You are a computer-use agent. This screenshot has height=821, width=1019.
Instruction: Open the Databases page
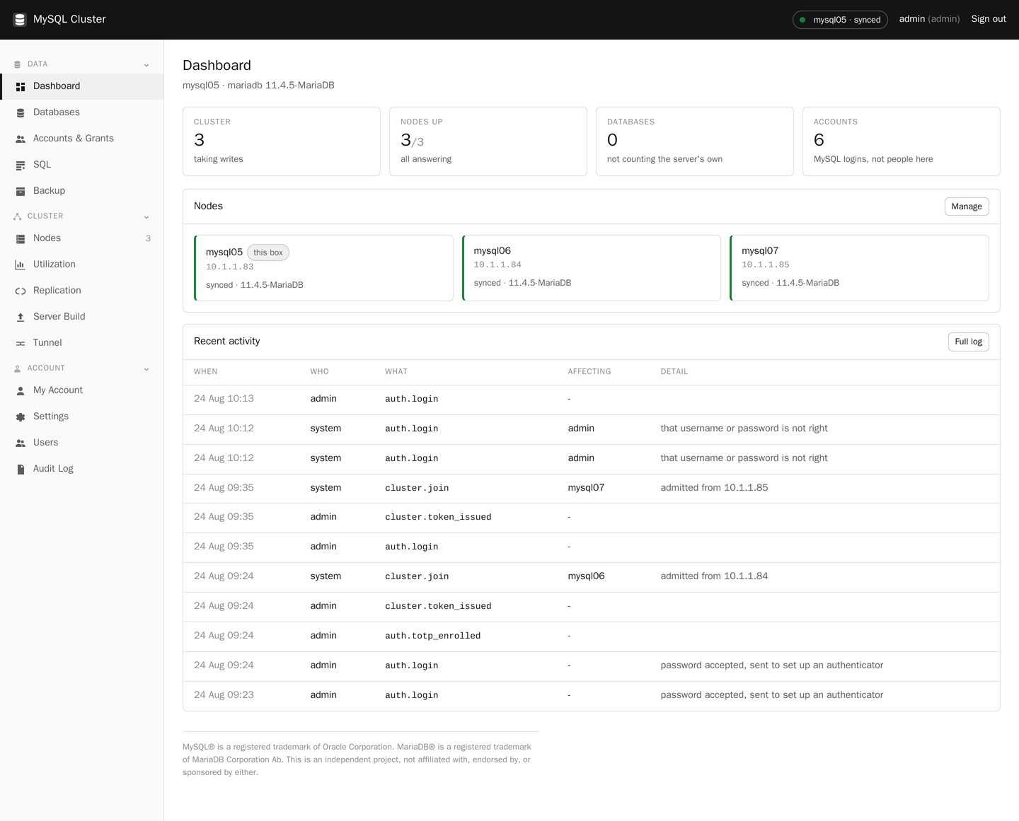(x=82, y=112)
